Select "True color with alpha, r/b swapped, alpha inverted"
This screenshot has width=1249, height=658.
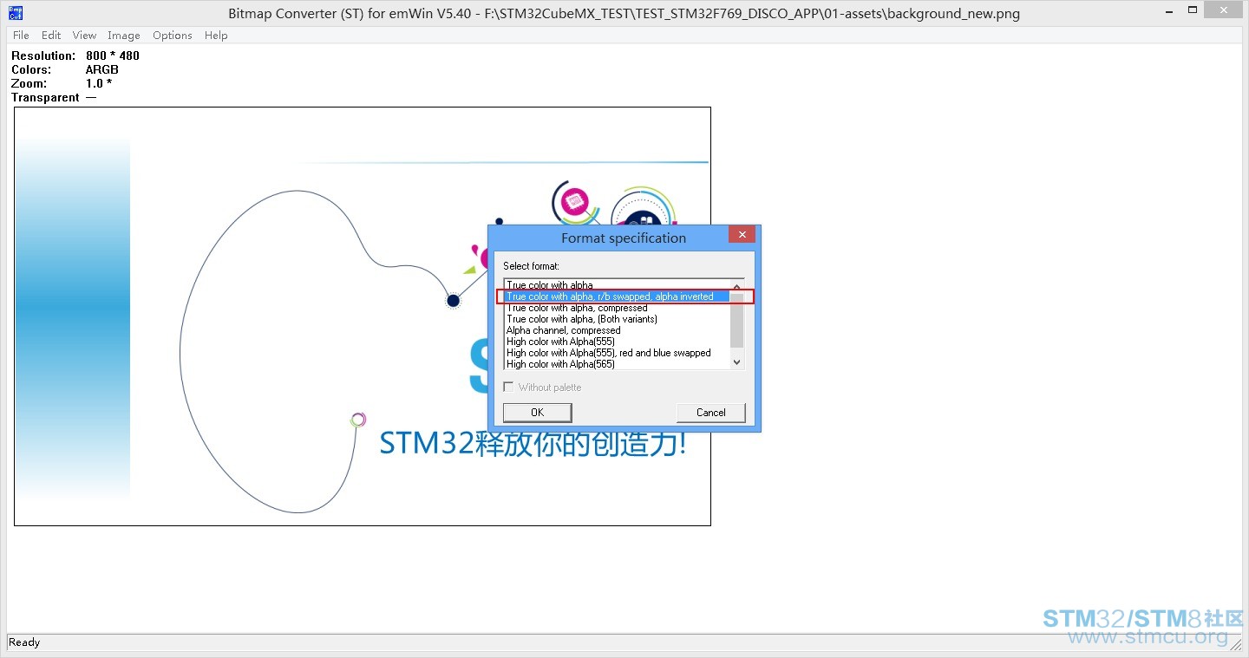pos(617,296)
